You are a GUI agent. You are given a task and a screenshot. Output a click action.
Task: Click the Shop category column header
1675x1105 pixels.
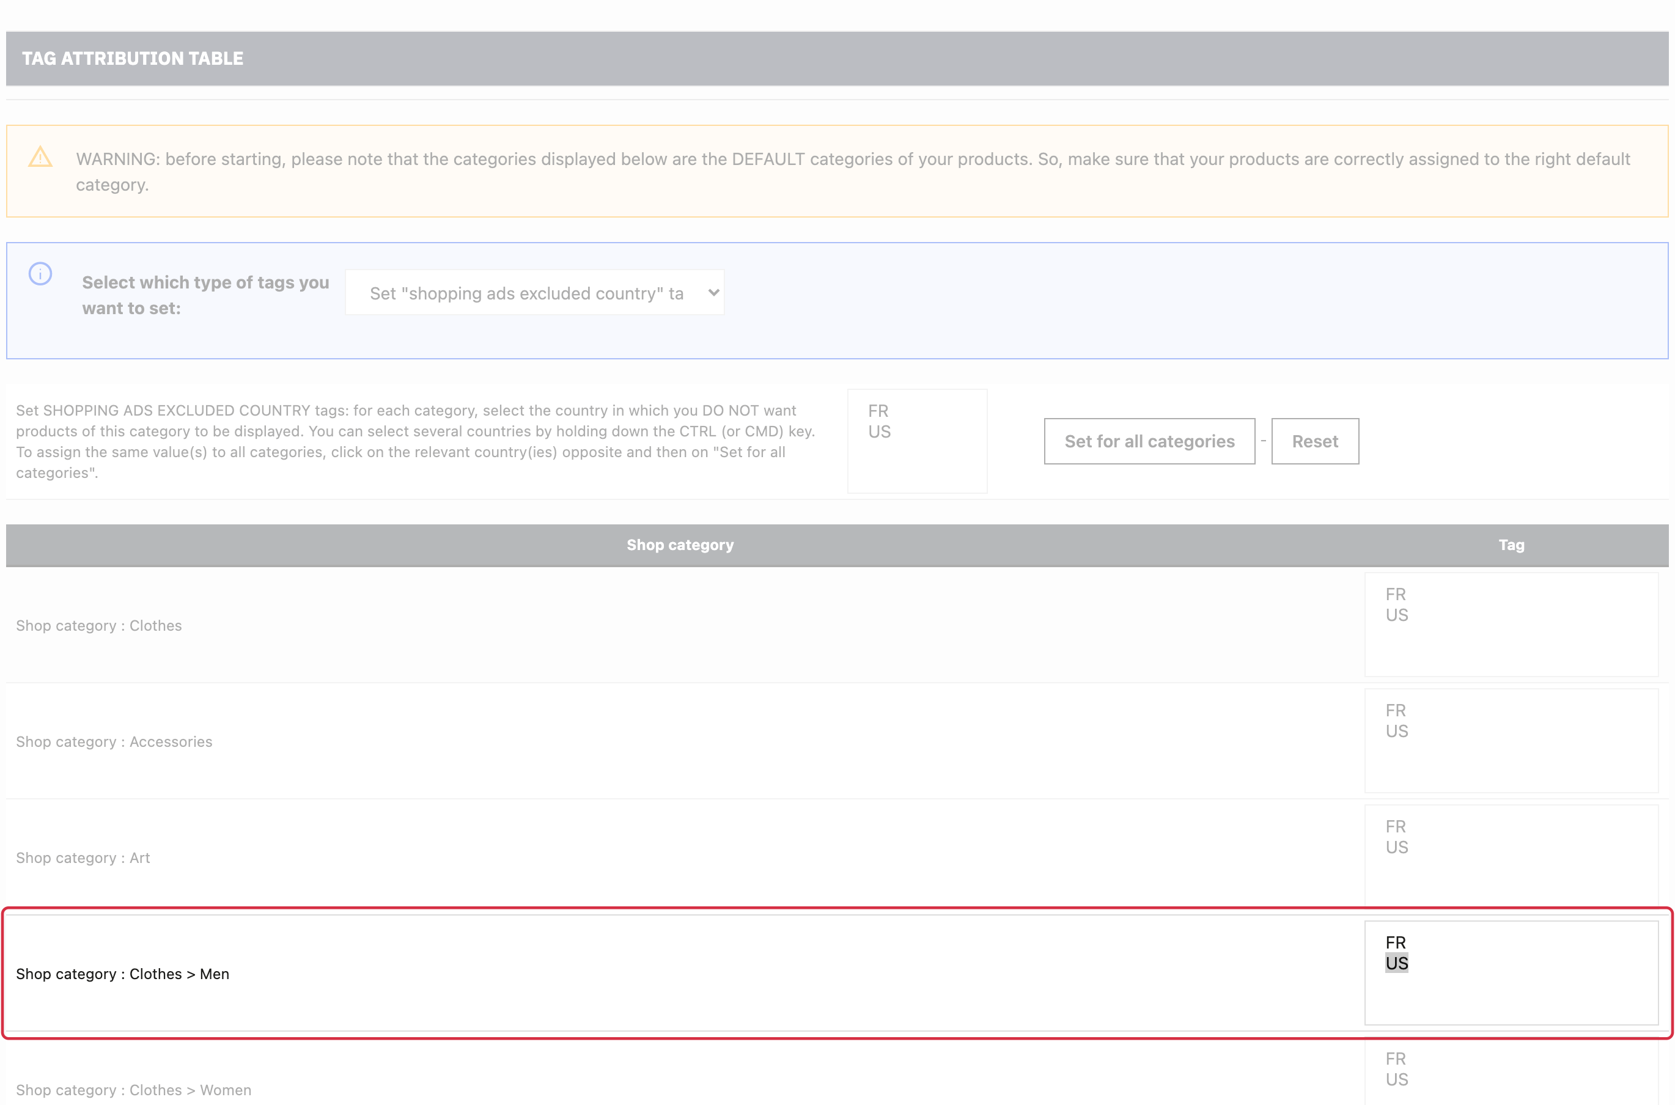click(x=680, y=545)
